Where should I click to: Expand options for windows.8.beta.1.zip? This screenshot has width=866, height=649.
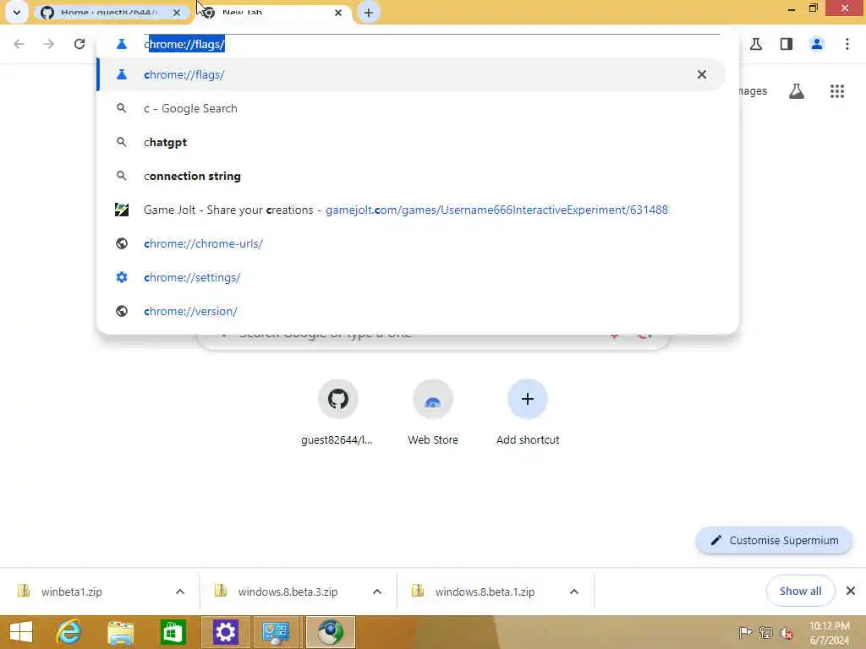pyautogui.click(x=574, y=592)
